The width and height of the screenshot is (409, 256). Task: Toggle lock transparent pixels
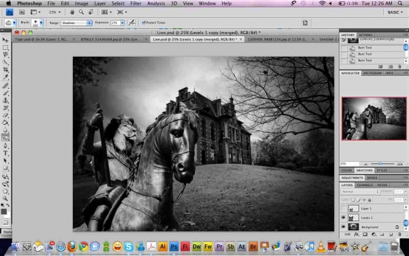pos(353,200)
